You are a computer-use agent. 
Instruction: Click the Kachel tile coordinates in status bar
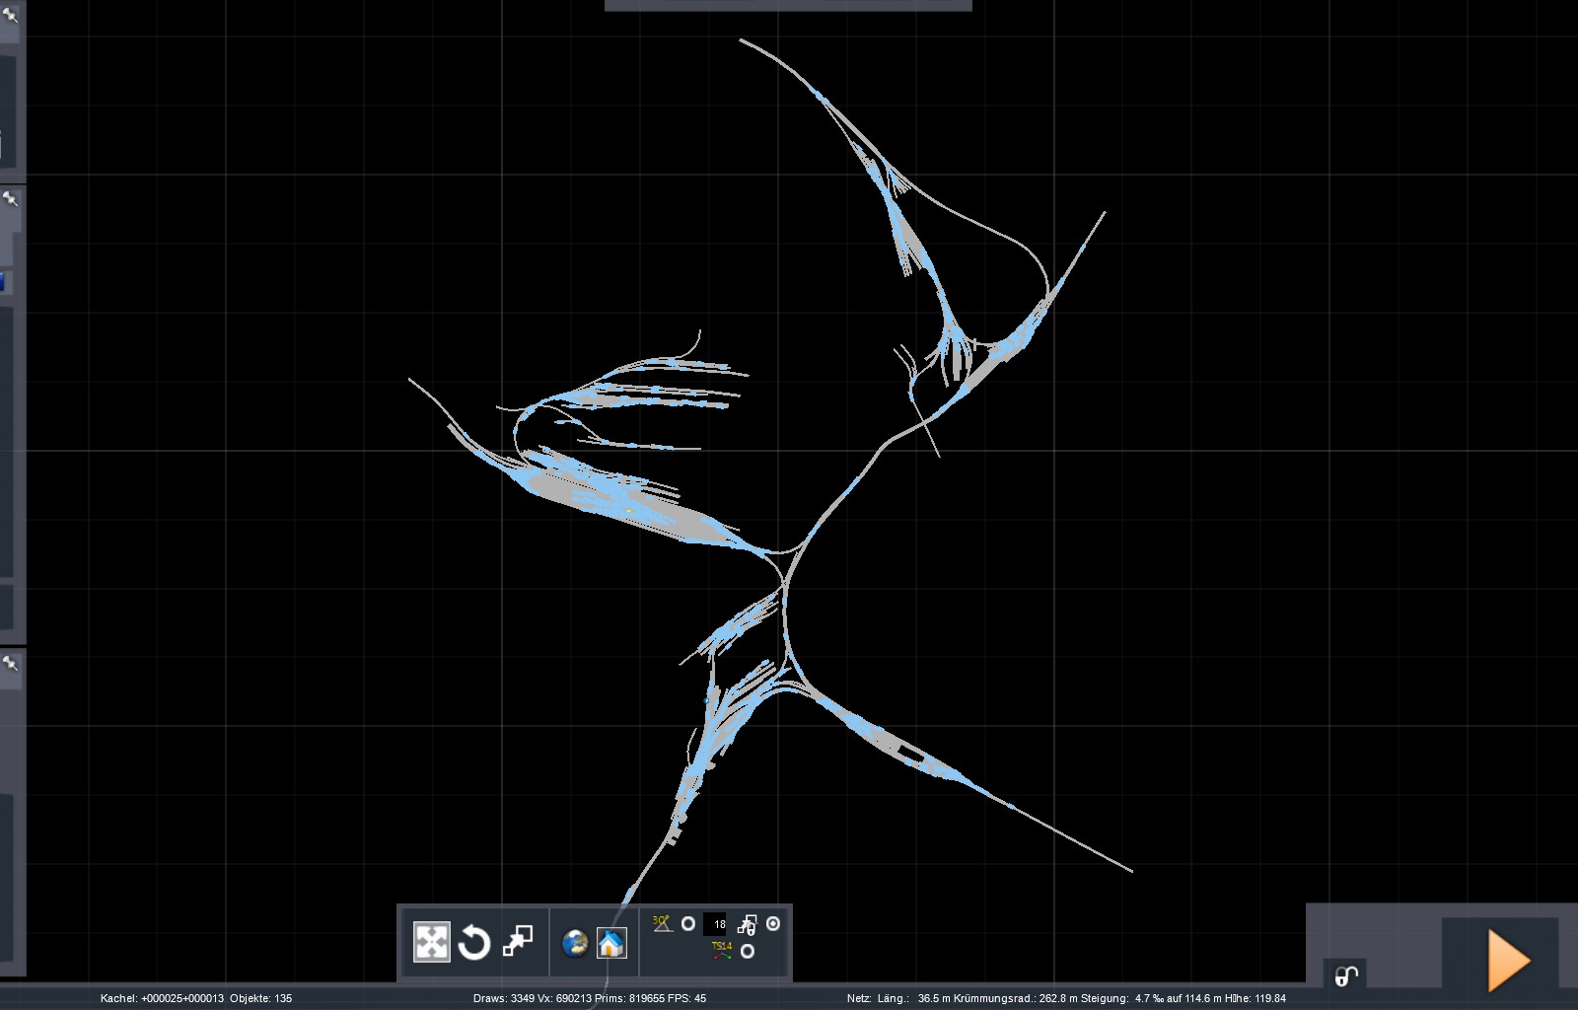(162, 998)
